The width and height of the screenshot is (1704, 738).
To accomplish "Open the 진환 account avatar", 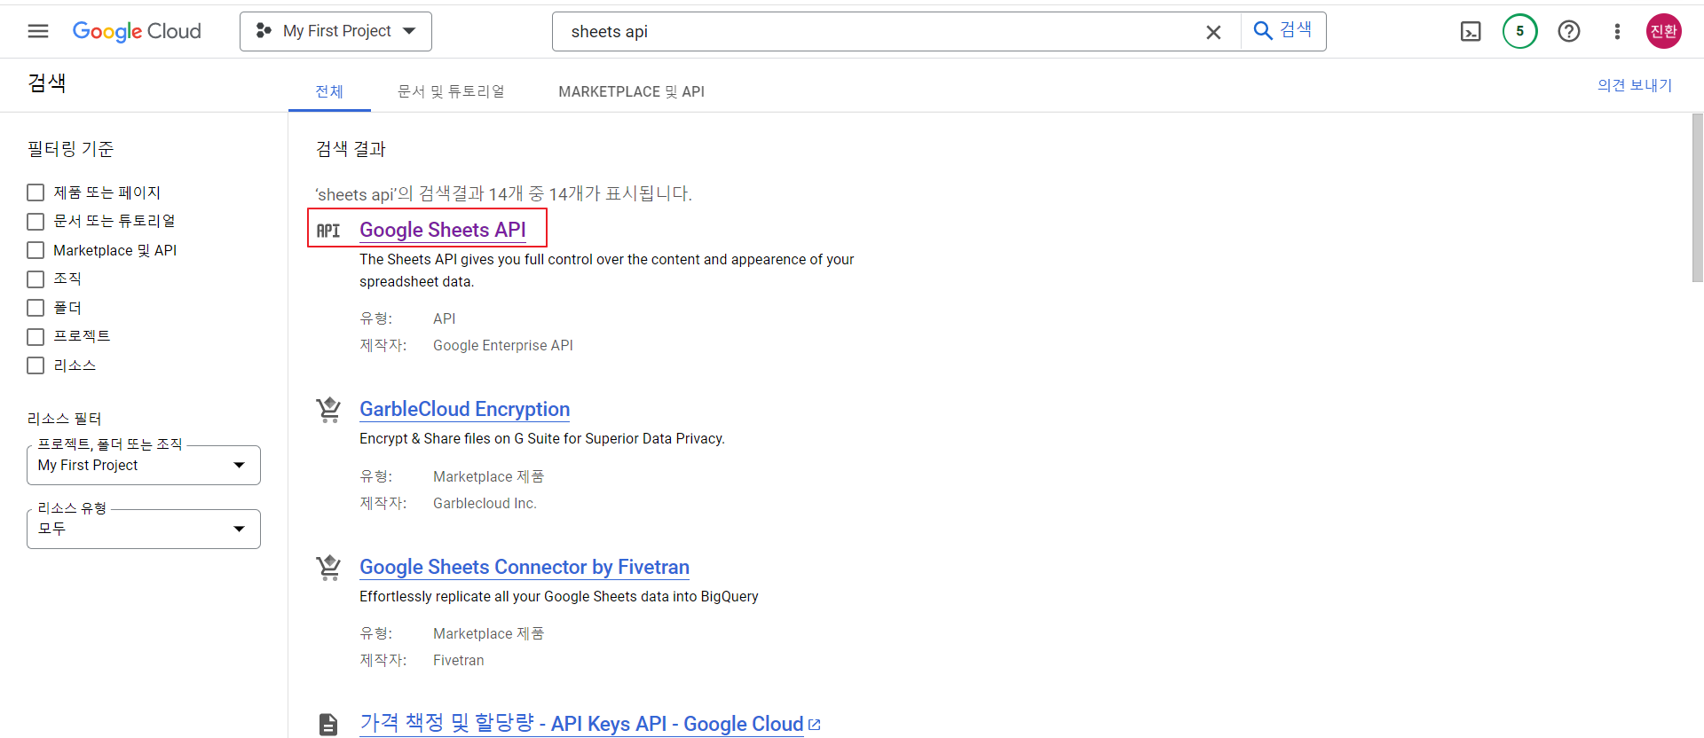I will click(1663, 31).
